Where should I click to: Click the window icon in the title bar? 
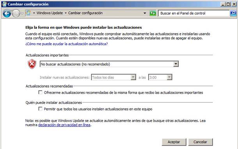4,4
